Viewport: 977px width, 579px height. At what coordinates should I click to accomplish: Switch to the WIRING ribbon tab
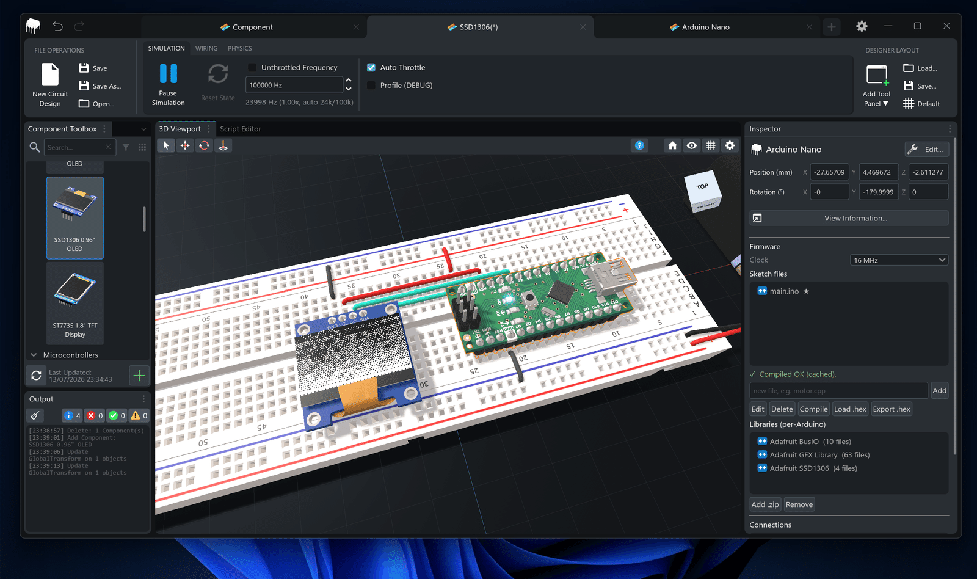[x=206, y=48]
